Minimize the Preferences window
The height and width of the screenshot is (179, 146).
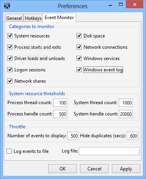click(110, 5)
